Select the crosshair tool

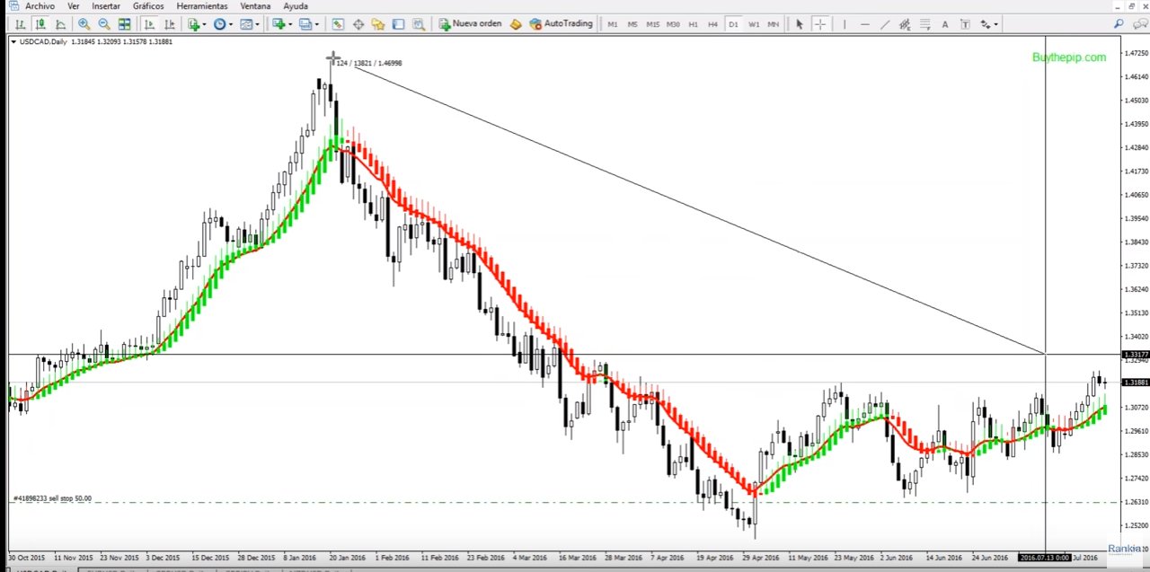click(x=819, y=24)
